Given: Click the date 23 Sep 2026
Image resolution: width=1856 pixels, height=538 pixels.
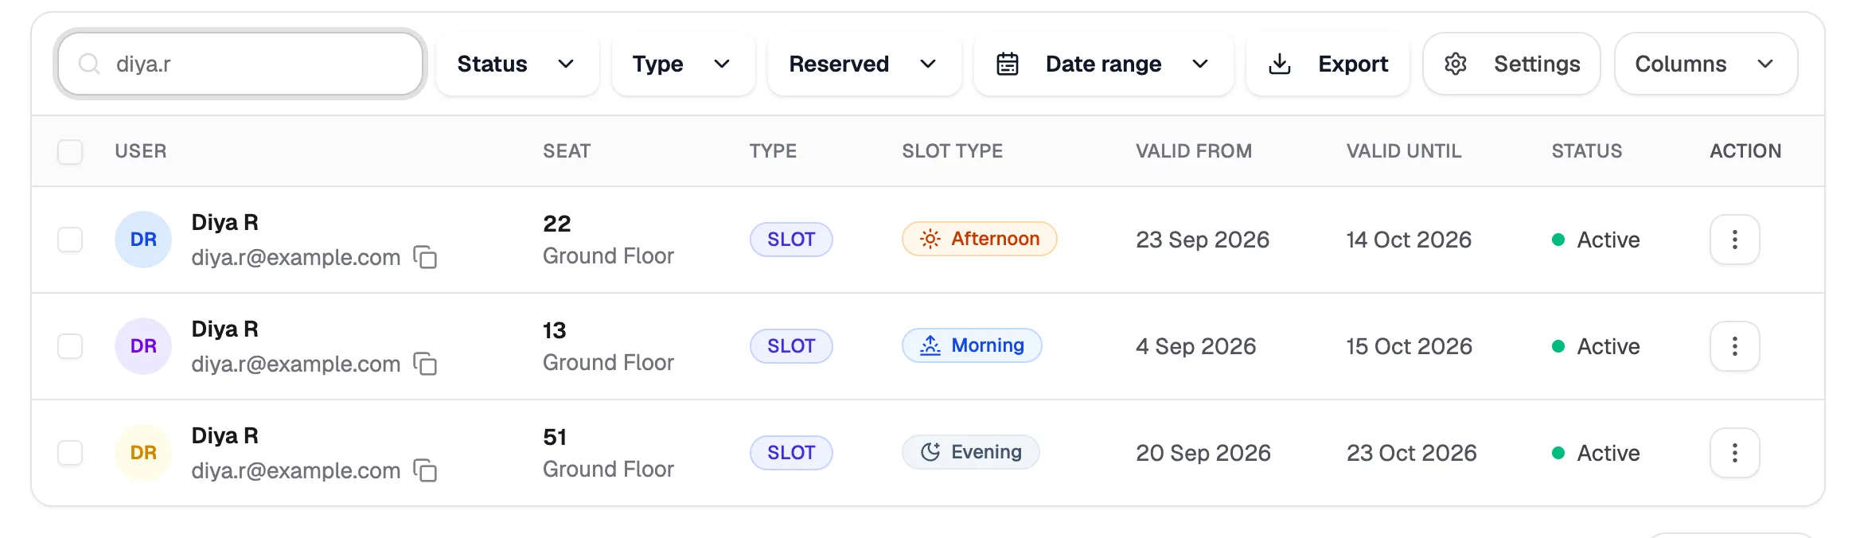Looking at the screenshot, I should 1203,240.
